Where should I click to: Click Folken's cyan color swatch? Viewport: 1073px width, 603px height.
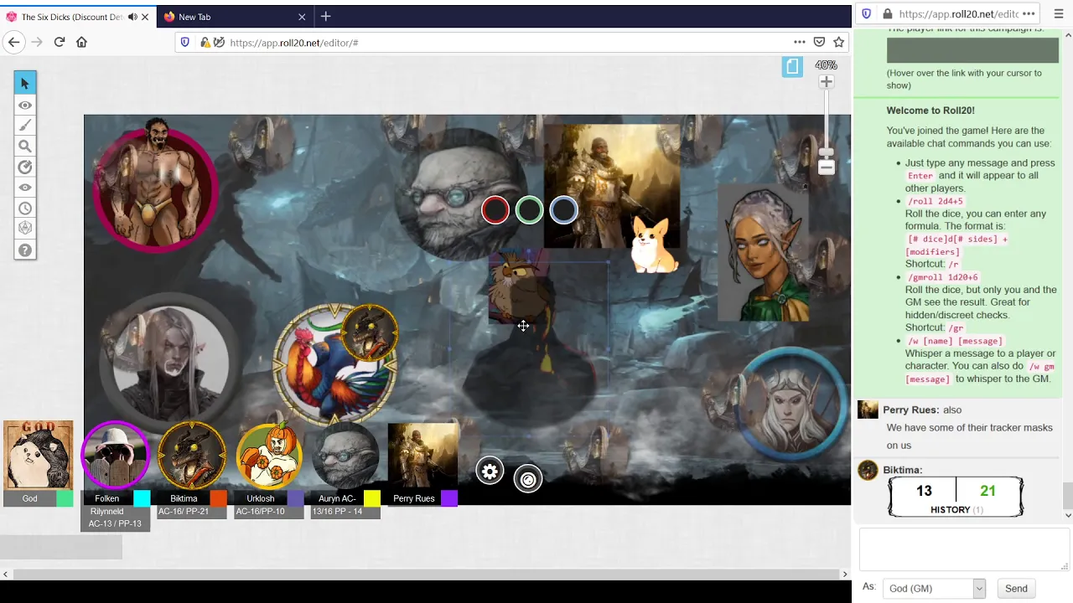(x=142, y=498)
